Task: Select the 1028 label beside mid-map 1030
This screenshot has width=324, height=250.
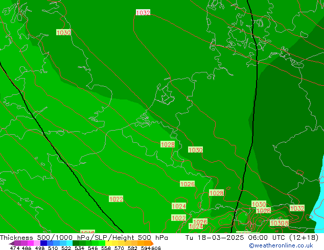Action: coord(168,144)
